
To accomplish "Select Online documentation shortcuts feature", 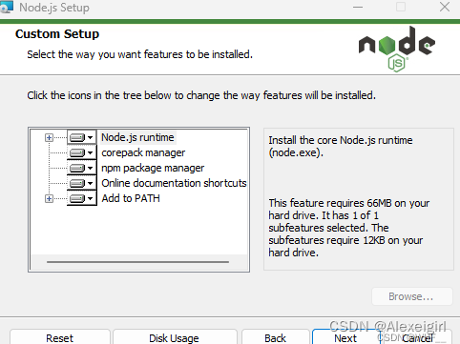I will point(174,183).
